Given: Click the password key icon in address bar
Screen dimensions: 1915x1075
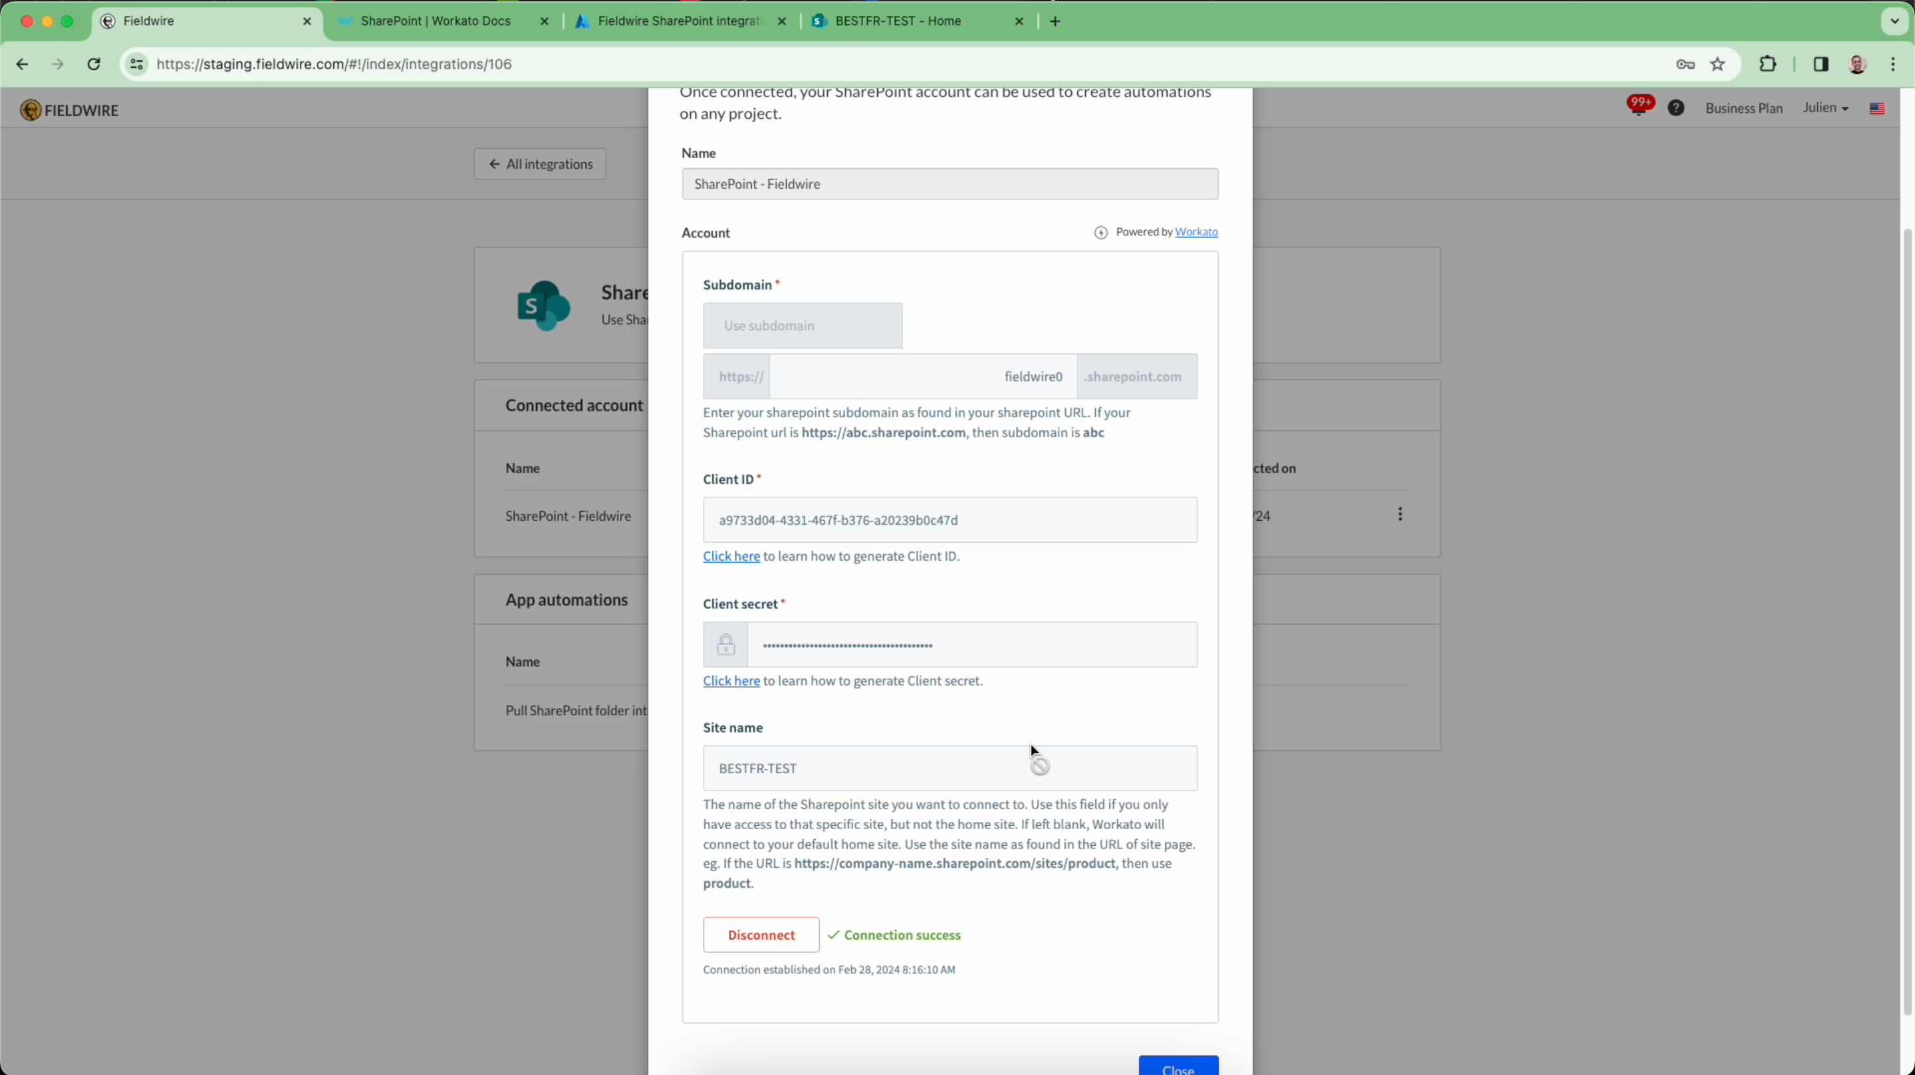Looking at the screenshot, I should tap(1686, 64).
